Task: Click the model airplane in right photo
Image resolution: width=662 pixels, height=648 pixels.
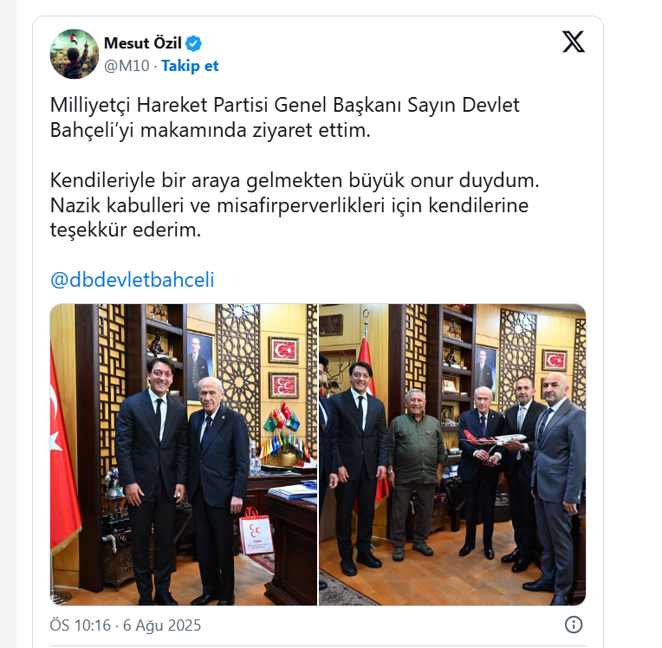Action: click(493, 439)
